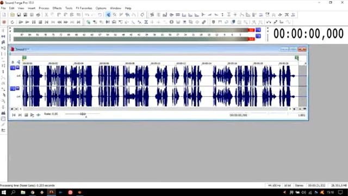The width and height of the screenshot is (348, 196).
Task: Click Pause in the transport toolbar
Action: coord(34,22)
